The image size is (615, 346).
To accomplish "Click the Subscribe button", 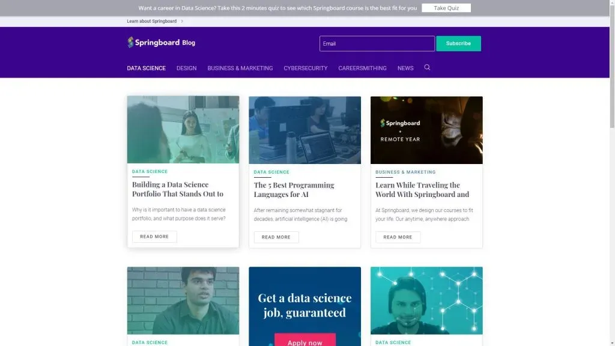I will [x=458, y=43].
